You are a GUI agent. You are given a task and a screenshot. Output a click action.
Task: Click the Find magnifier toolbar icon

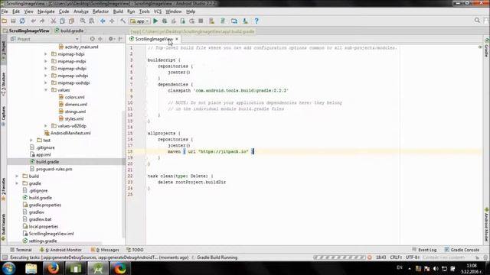[83, 21]
